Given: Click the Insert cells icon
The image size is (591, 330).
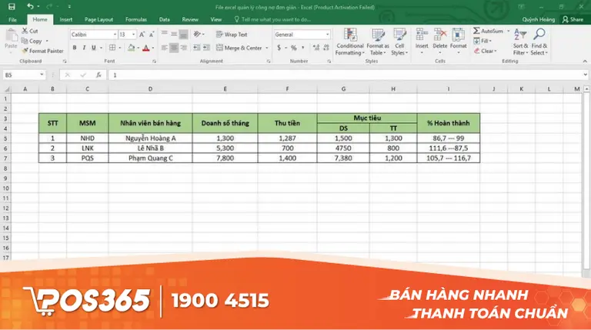Looking at the screenshot, I should click(x=422, y=34).
